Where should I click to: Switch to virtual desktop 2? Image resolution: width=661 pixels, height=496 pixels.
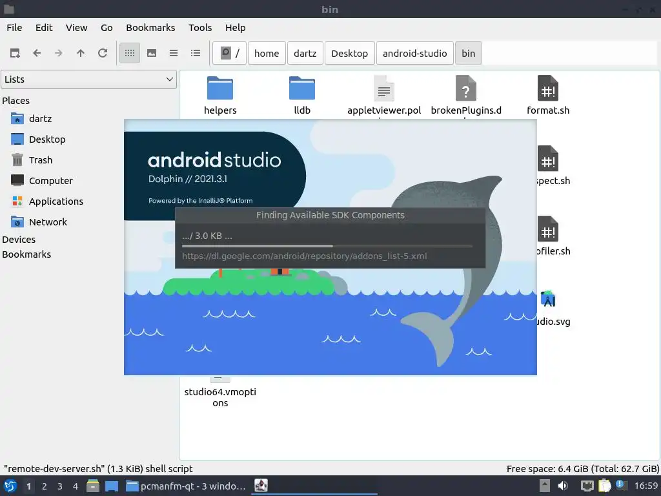point(45,486)
